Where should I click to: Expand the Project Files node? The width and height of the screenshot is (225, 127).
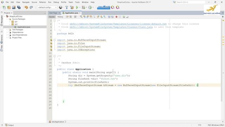click(7, 38)
